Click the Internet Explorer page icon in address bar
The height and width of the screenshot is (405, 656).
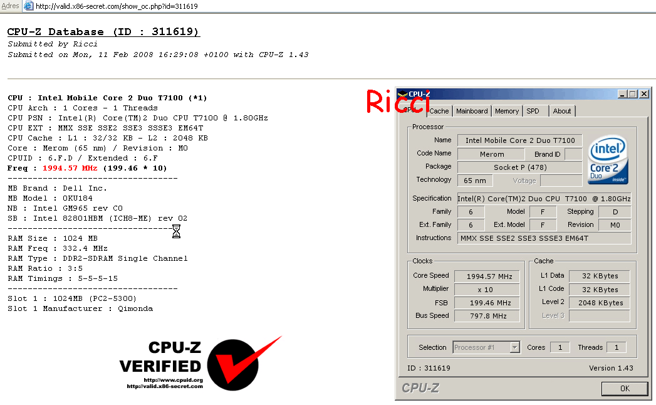tap(28, 6)
